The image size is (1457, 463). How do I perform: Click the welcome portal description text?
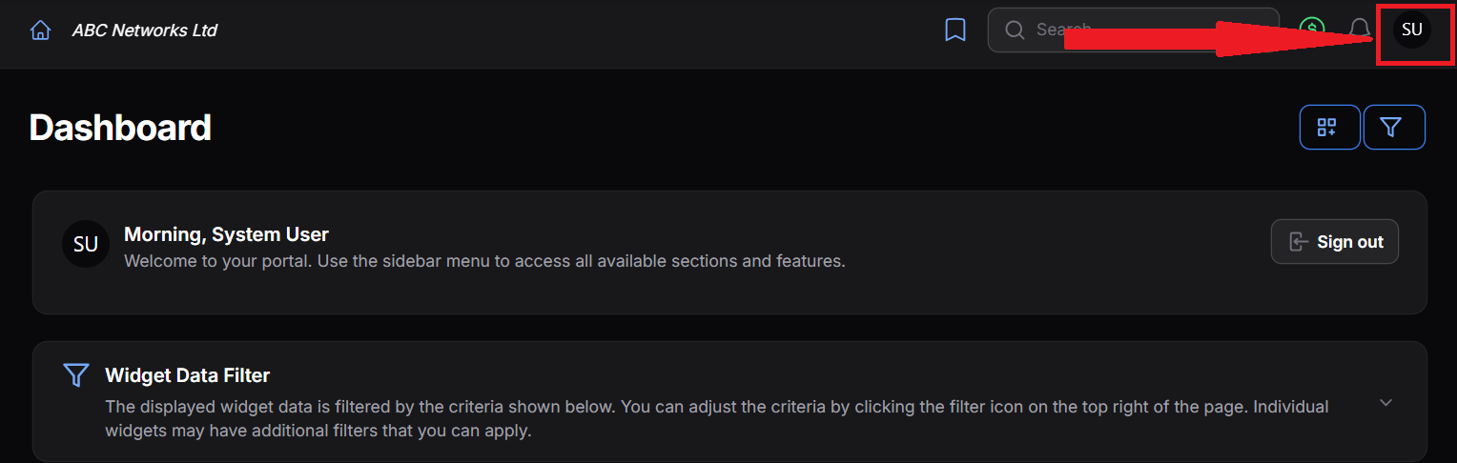pyautogui.click(x=484, y=260)
